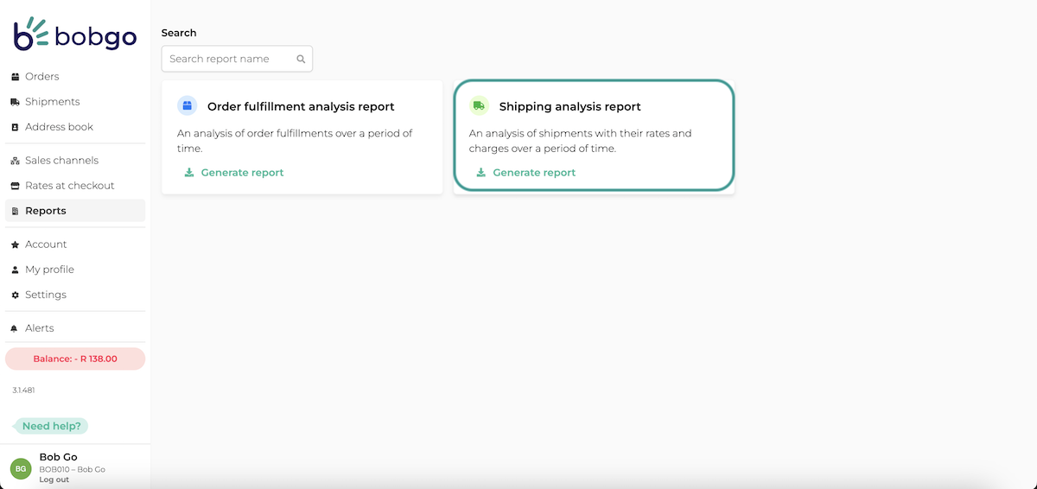This screenshot has width=1037, height=489.
Task: Click the Alerts bell icon
Action: 15,328
